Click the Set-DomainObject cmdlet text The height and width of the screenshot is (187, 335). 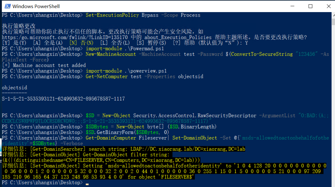[195, 138]
